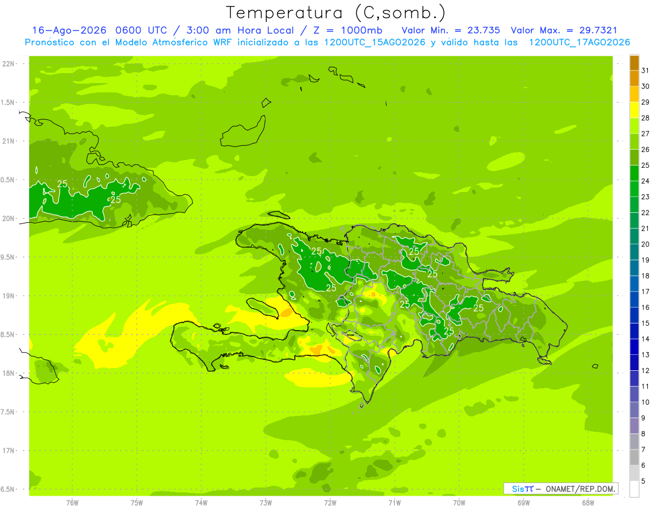This screenshot has height=510, width=660.
Task: Click the "1200UTC_17AGO2026" valid-until time
Action: coord(579,42)
